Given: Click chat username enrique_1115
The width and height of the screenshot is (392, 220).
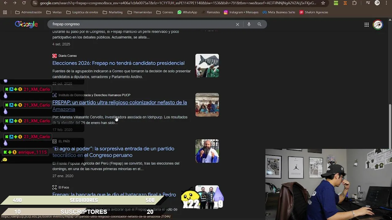Looking at the screenshot, I should tap(32, 152).
